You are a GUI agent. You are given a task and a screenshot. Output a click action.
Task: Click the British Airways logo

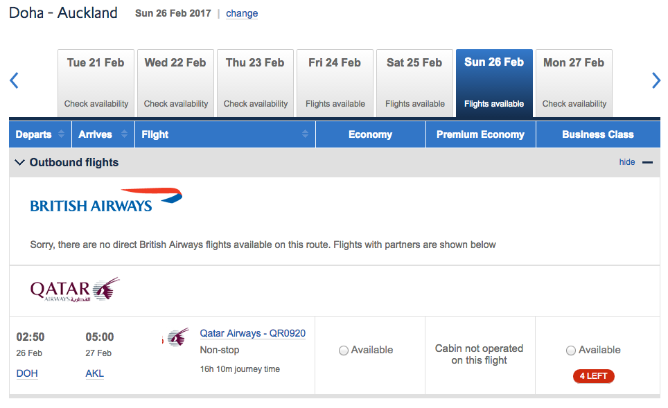coord(106,200)
